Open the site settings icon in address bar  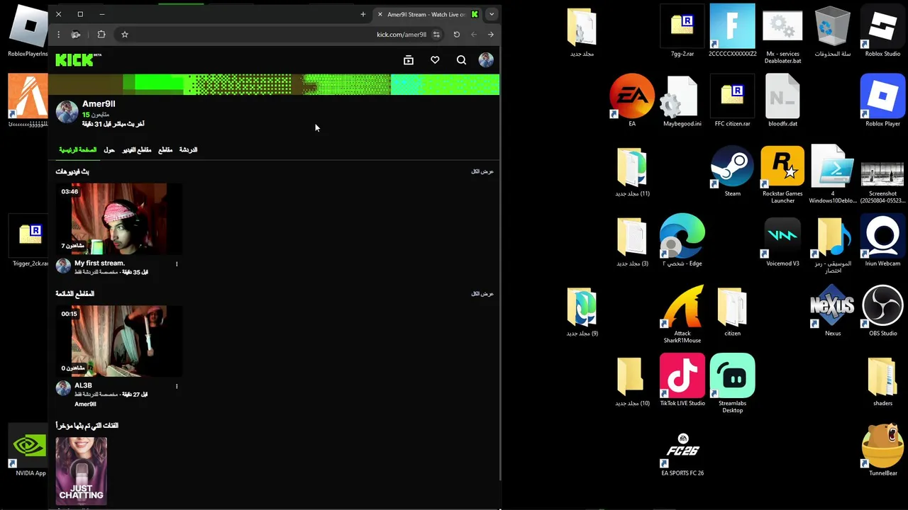point(436,34)
